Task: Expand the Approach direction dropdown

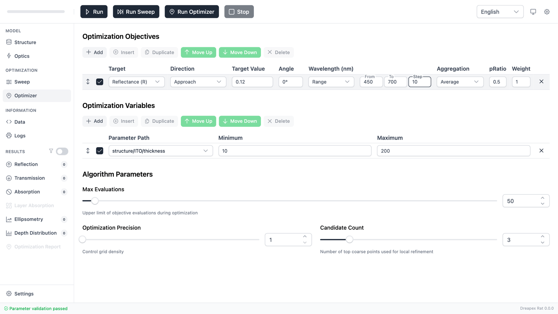Action: (x=198, y=82)
